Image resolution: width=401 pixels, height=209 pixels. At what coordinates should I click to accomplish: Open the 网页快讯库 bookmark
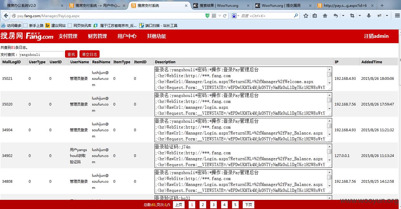click(79, 25)
